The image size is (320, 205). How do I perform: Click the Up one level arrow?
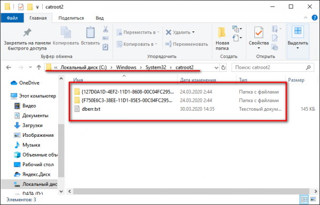(x=39, y=67)
